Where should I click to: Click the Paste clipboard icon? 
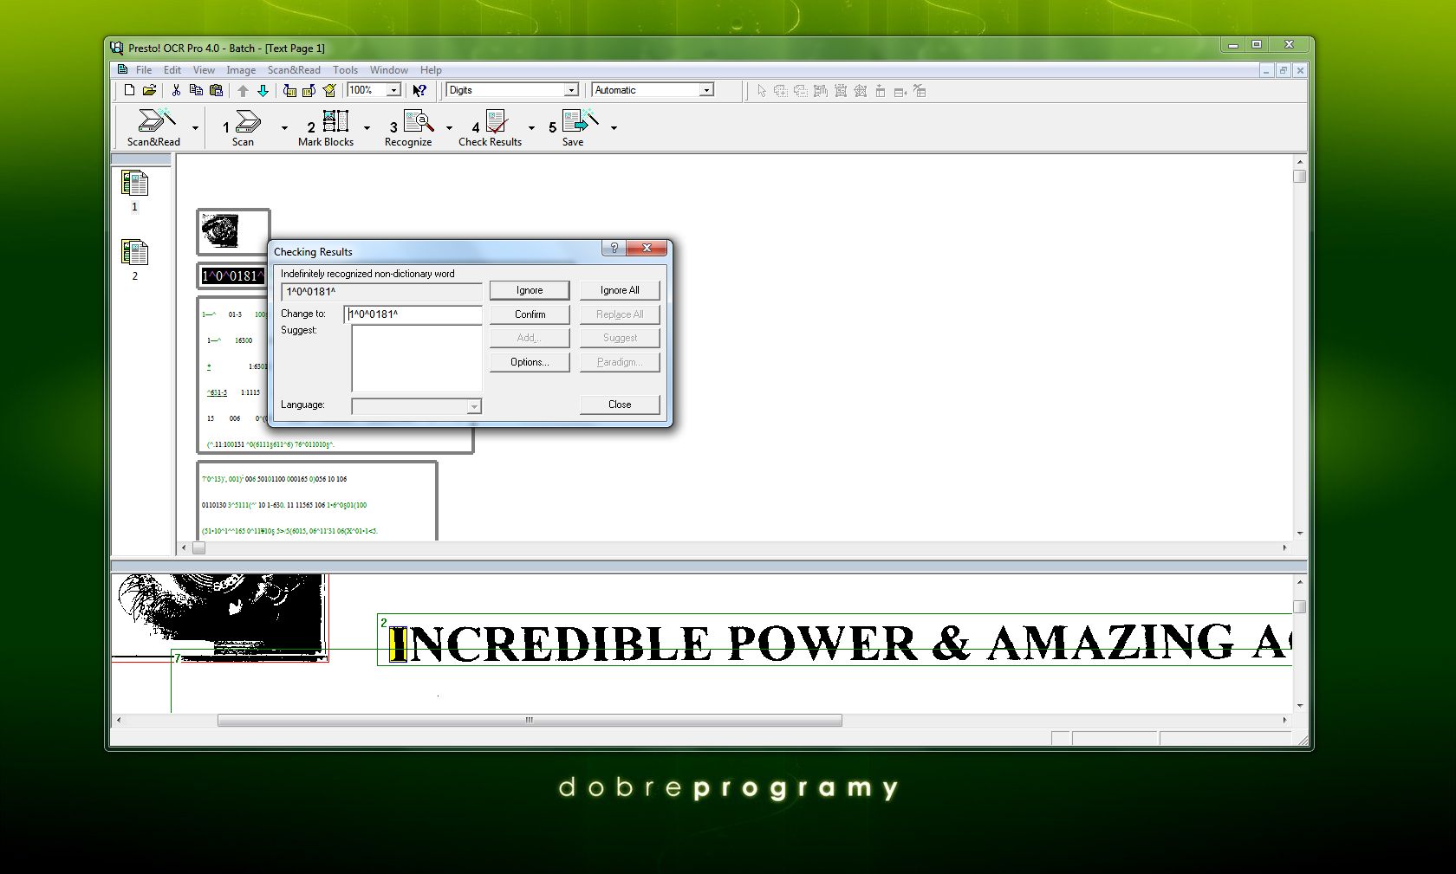(217, 90)
